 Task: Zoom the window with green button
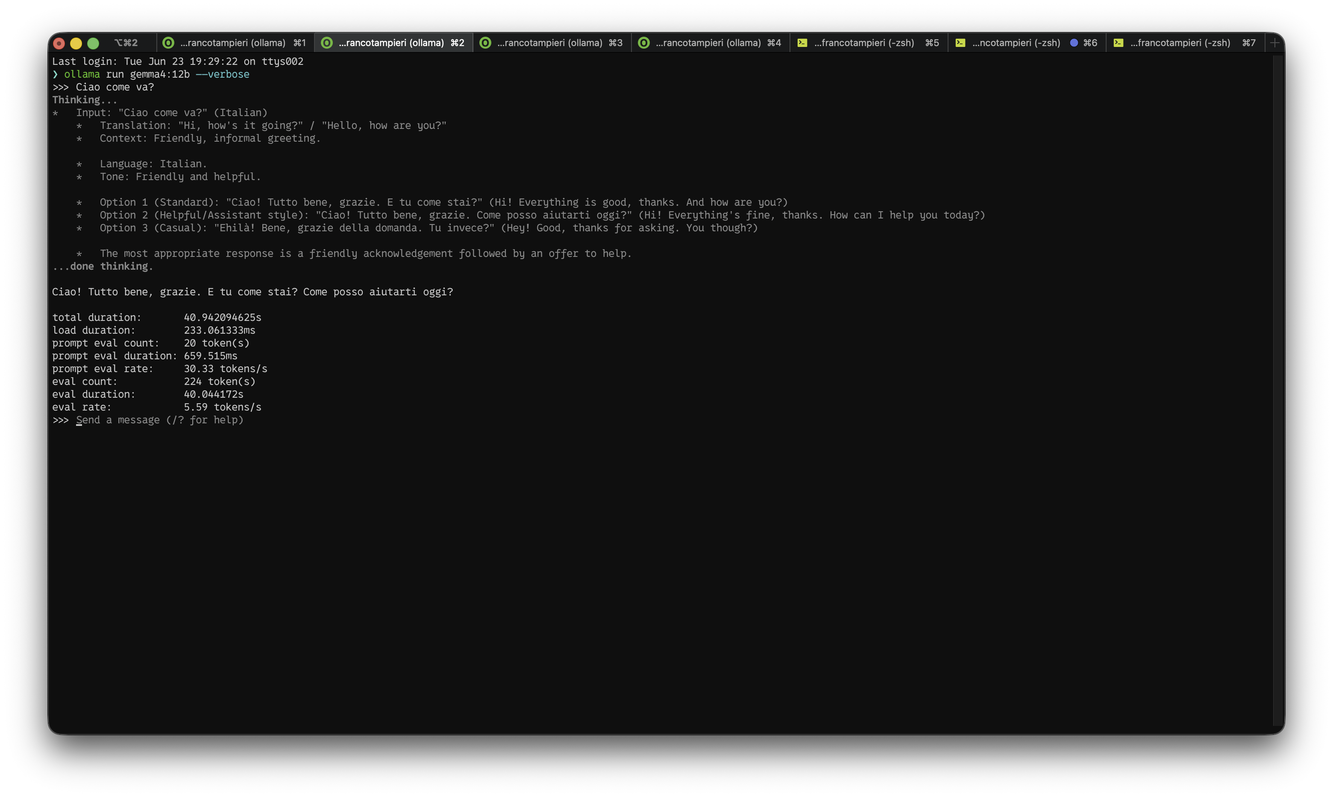(x=93, y=43)
